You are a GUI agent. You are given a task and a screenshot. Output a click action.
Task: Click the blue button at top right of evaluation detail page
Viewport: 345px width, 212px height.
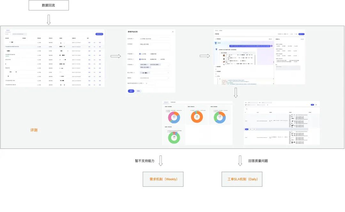tap(302, 34)
